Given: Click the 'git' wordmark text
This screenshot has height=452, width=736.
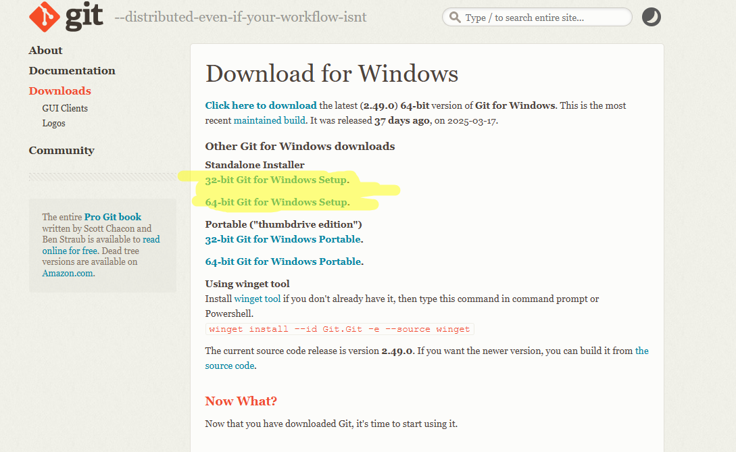Looking at the screenshot, I should [x=84, y=16].
